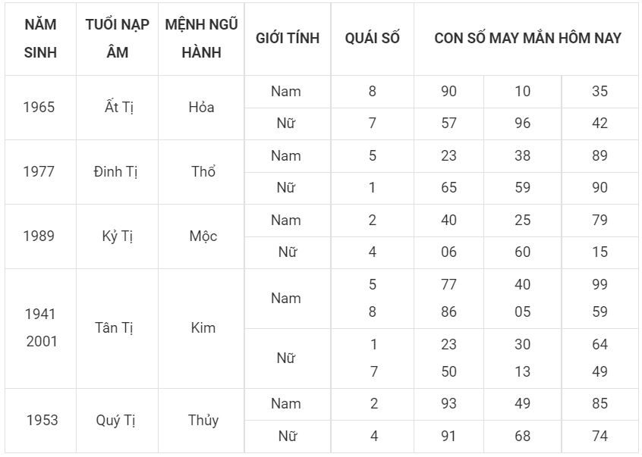
Task: Click the QUÁI SỐ header cell
Action: pos(372,39)
